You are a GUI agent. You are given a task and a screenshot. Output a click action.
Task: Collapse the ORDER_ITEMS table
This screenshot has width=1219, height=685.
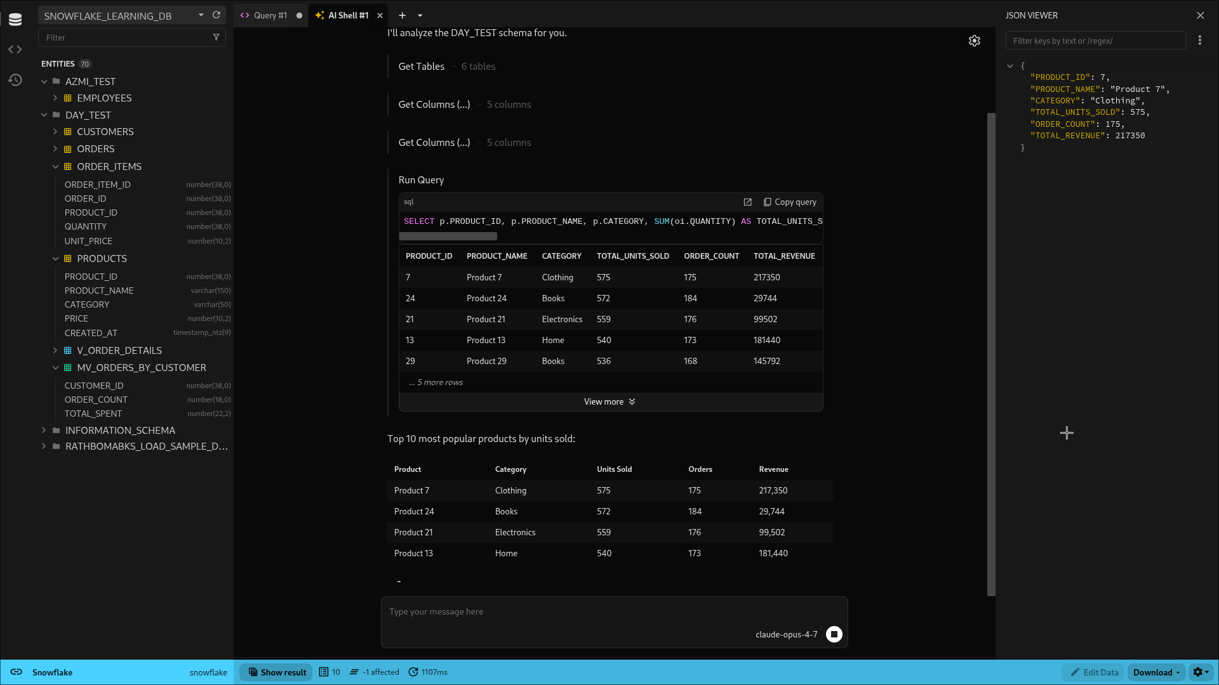click(55, 167)
